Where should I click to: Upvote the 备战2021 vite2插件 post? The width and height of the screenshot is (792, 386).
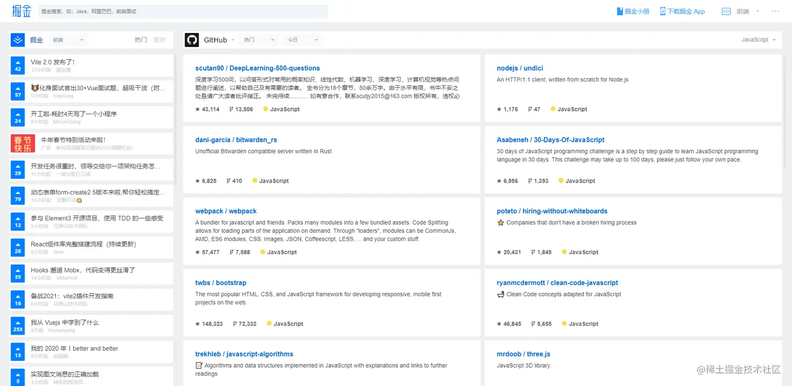(18, 300)
